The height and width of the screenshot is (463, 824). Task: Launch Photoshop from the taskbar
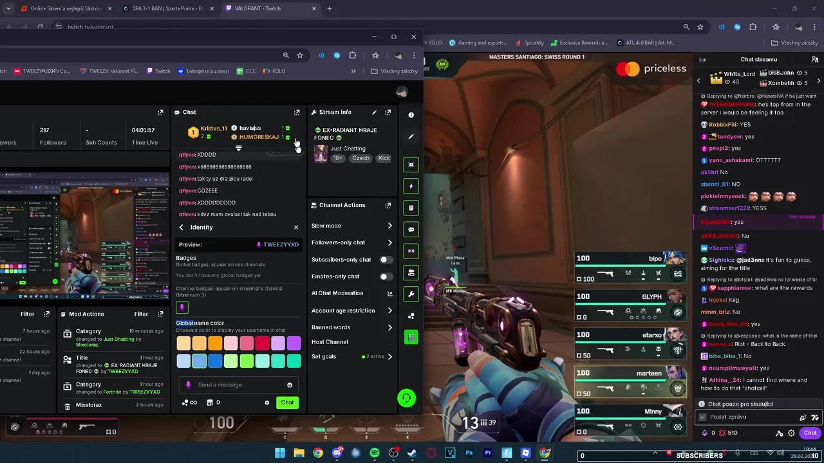(469, 453)
